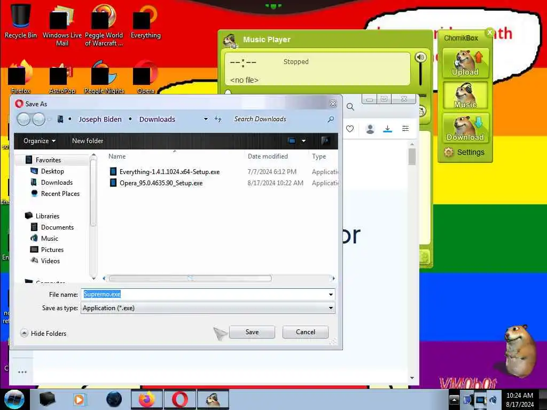Click the change view icon
The image size is (547, 410).
point(292,141)
